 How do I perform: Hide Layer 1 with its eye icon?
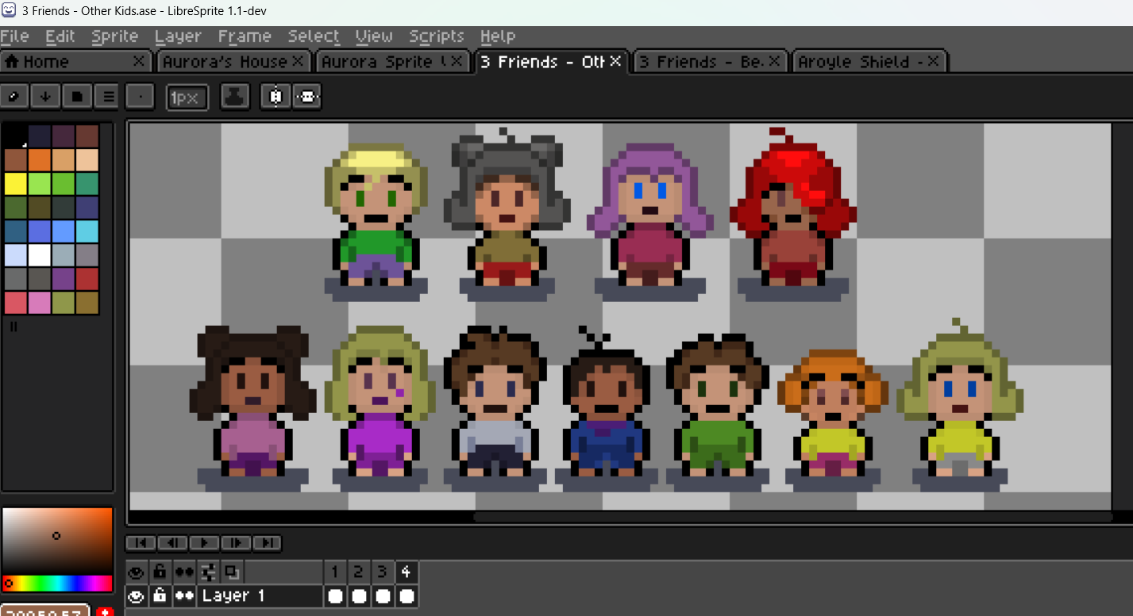coord(137,596)
